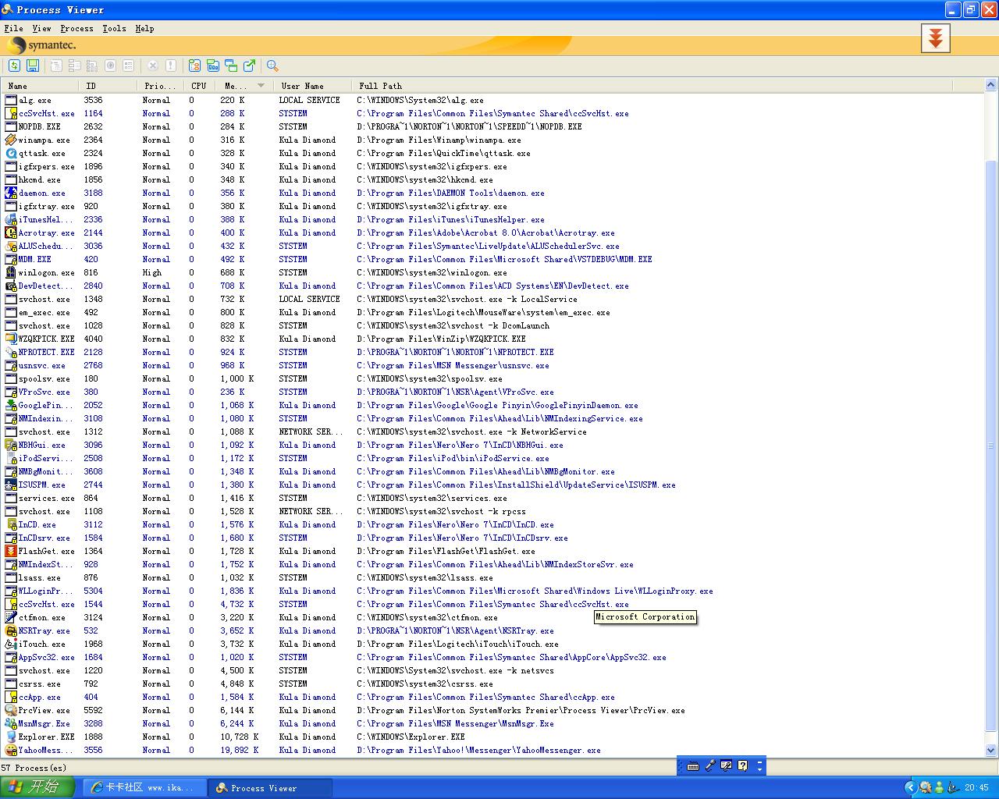Click the magnifier Find icon in toolbar
This screenshot has height=799, width=999.
(272, 66)
